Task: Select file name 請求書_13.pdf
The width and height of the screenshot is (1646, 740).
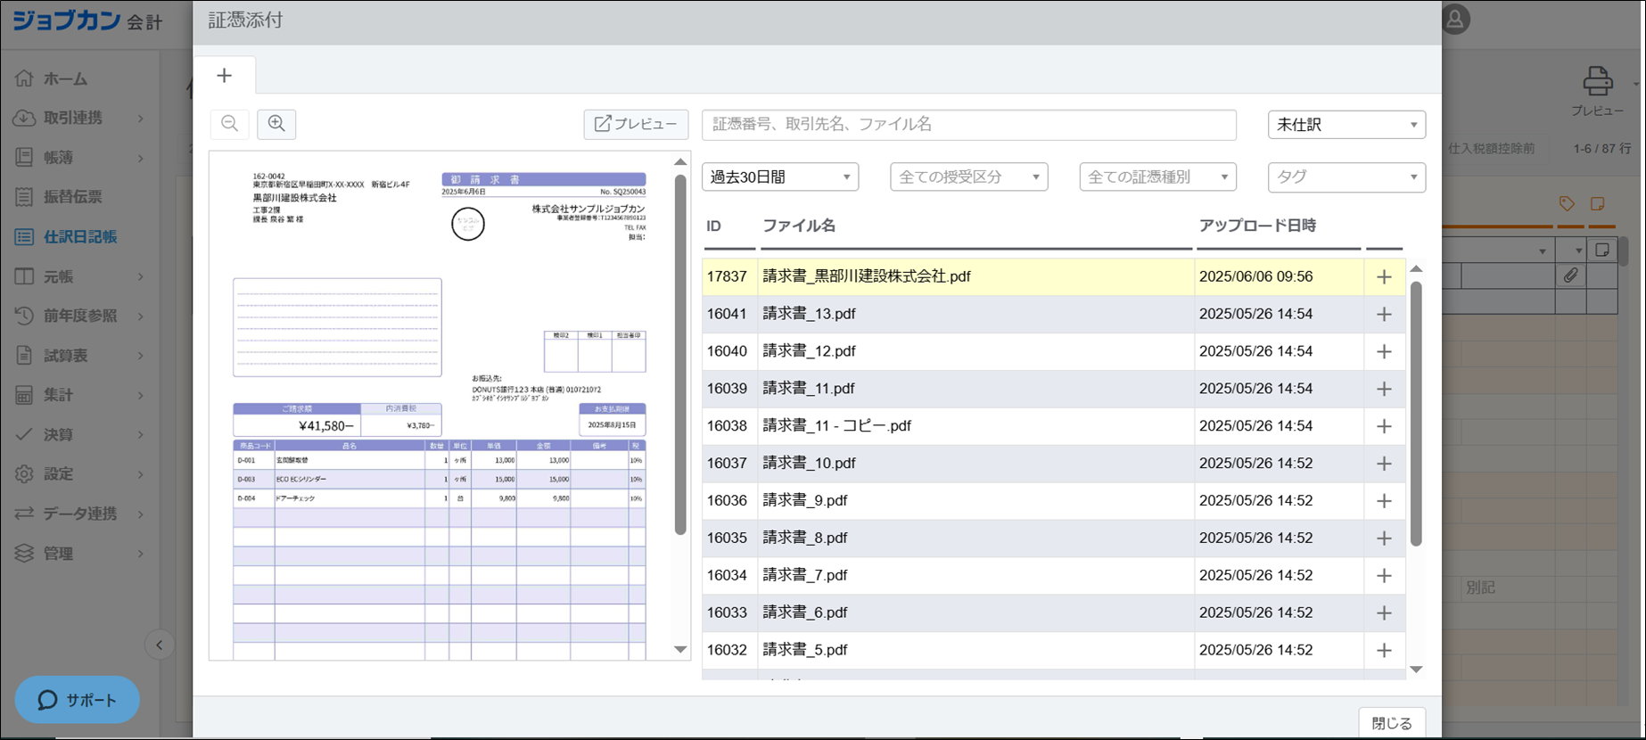Action: pyautogui.click(x=809, y=314)
